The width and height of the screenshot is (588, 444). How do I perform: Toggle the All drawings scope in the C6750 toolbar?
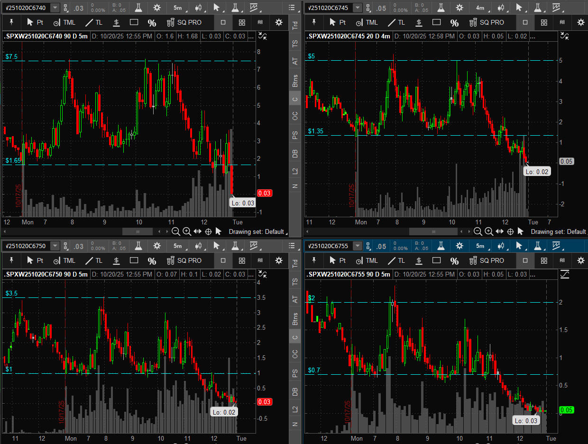tap(260, 260)
